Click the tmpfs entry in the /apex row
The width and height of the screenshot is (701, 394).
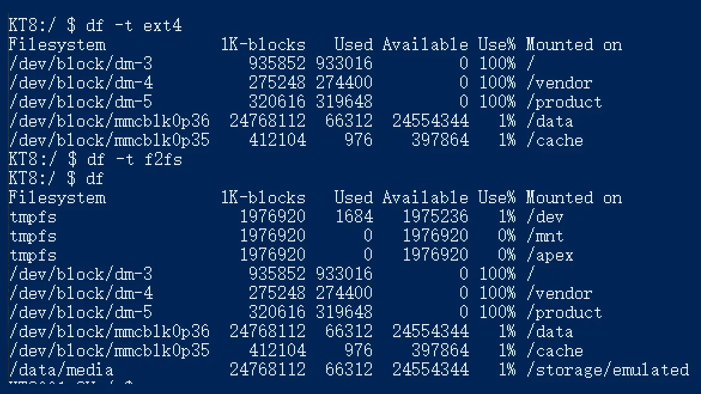tap(33, 255)
